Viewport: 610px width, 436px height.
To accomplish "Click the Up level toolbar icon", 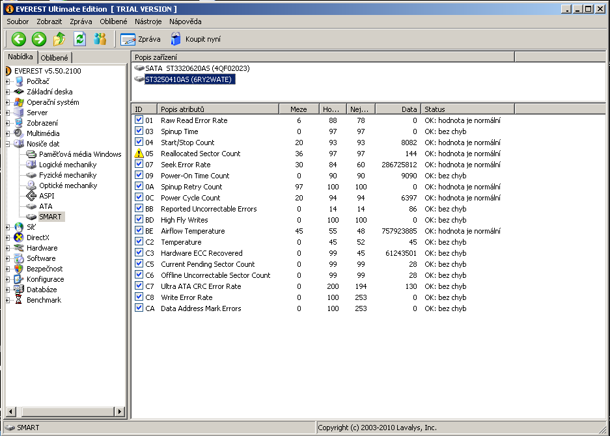I will click(x=59, y=39).
